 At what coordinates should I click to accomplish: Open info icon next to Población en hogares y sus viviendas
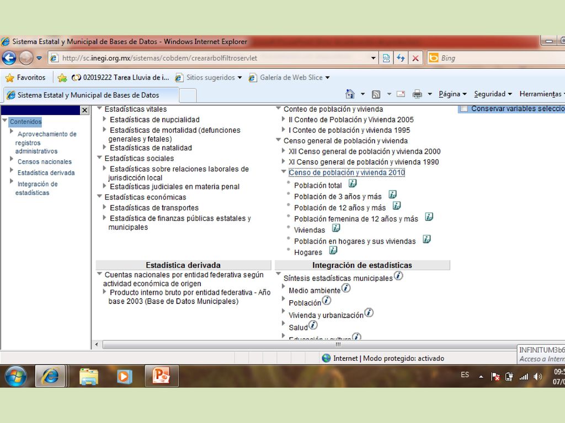click(427, 239)
